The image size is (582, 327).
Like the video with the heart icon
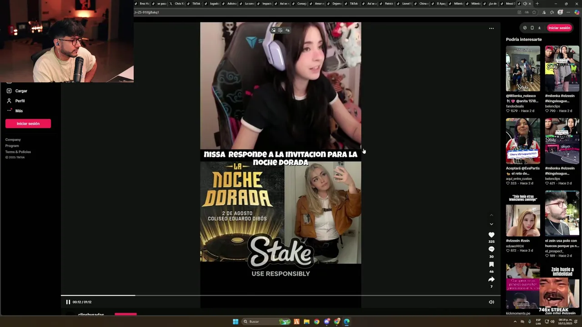[491, 235]
